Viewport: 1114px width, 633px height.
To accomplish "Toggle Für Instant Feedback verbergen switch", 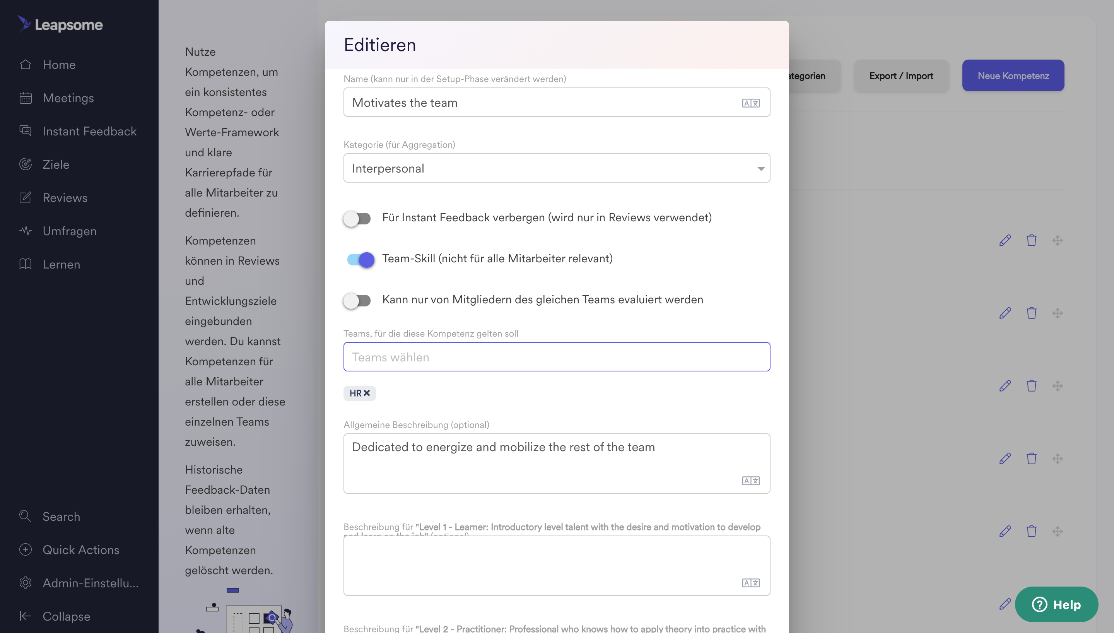I will [357, 218].
